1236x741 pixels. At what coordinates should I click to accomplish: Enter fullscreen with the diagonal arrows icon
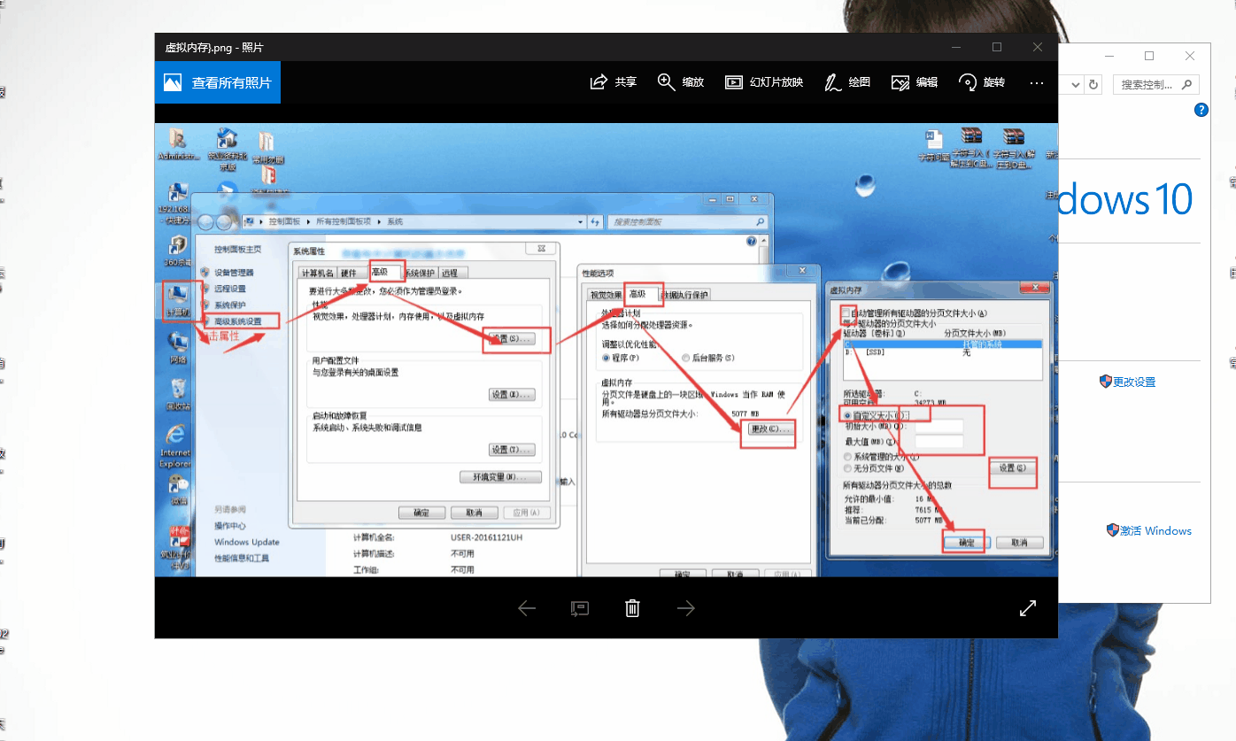point(1028,608)
